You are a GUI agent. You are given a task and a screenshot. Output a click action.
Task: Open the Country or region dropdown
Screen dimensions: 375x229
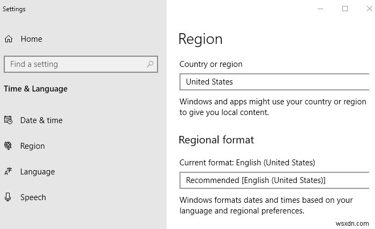(x=274, y=82)
